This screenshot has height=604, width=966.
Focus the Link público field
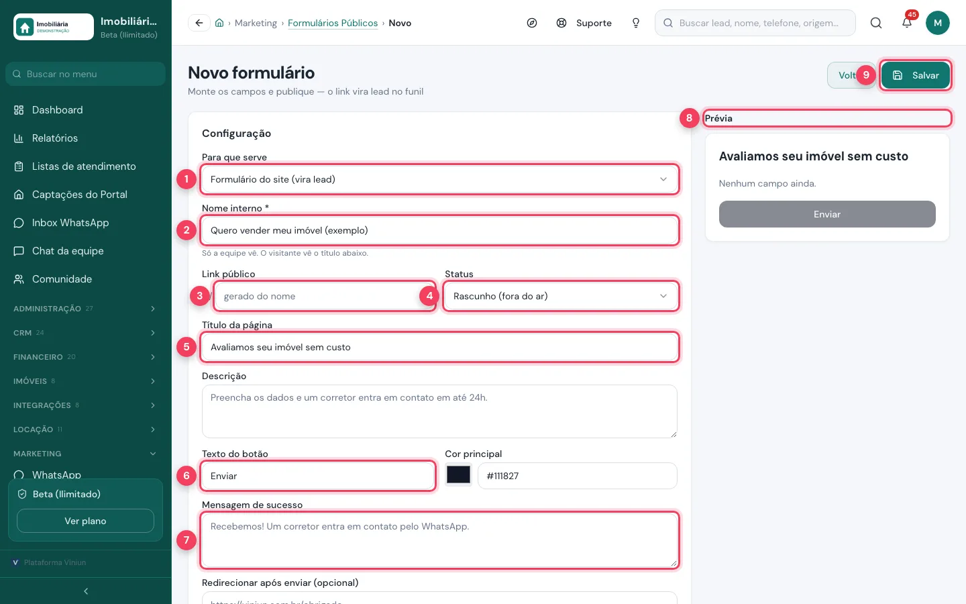325,296
